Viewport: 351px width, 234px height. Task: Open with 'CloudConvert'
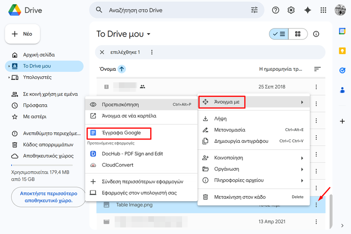(x=141, y=165)
